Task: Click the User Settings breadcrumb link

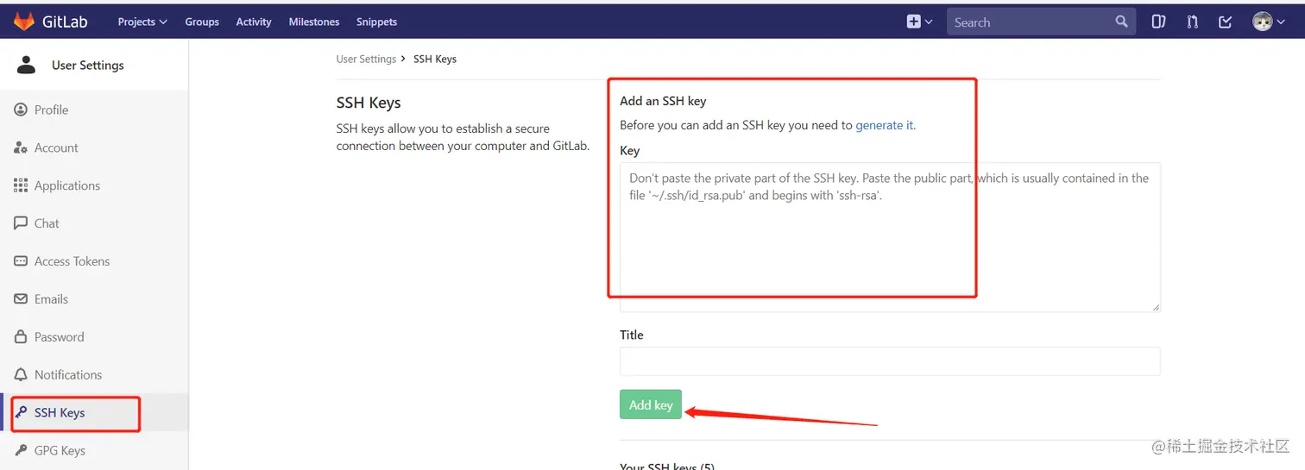Action: (366, 59)
